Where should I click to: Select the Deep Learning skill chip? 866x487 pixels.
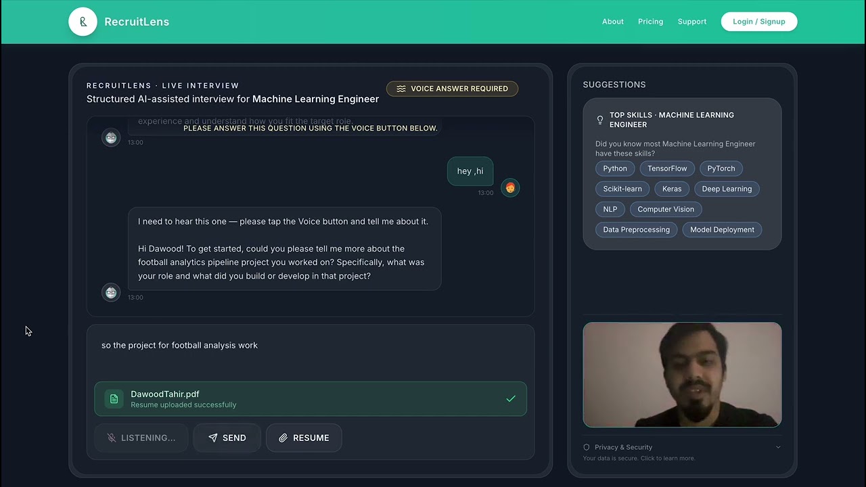(x=727, y=189)
